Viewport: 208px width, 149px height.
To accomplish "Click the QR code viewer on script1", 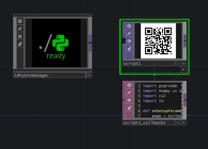I will pos(158,41).
